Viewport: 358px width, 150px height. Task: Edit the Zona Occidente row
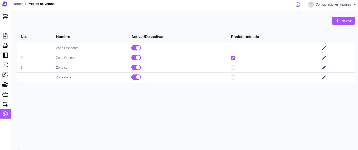pyautogui.click(x=324, y=48)
